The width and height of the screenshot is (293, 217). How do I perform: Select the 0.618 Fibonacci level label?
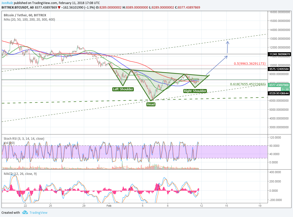point(248,84)
